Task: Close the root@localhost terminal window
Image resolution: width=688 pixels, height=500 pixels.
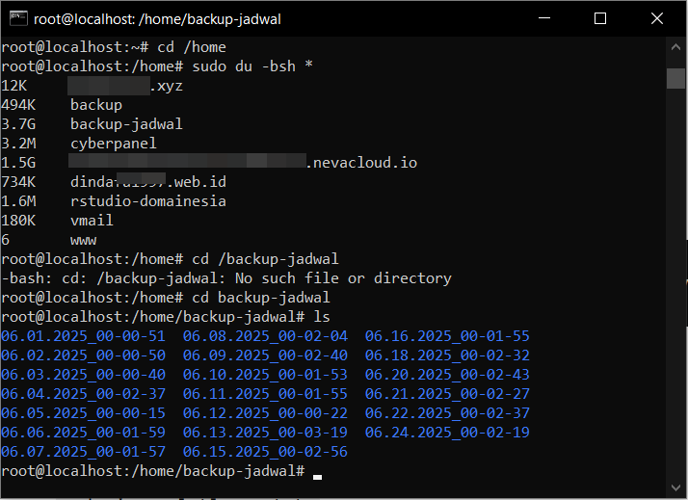Action: click(x=657, y=18)
